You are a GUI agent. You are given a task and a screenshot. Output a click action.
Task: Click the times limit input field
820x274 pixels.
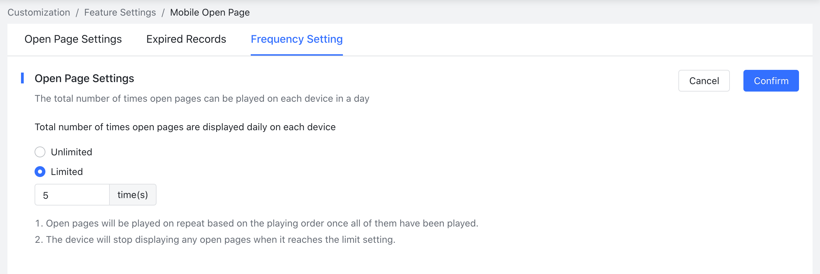(72, 194)
